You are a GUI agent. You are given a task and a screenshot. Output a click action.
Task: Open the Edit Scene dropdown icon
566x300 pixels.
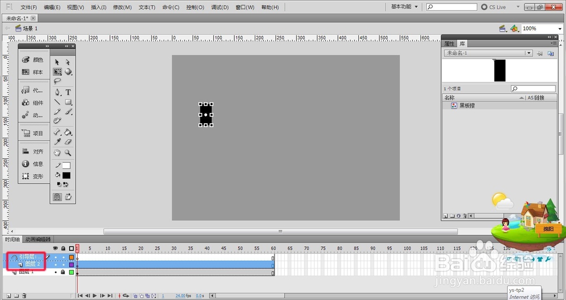(x=503, y=28)
